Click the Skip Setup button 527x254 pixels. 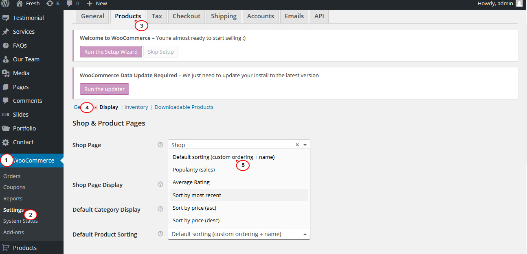(160, 52)
